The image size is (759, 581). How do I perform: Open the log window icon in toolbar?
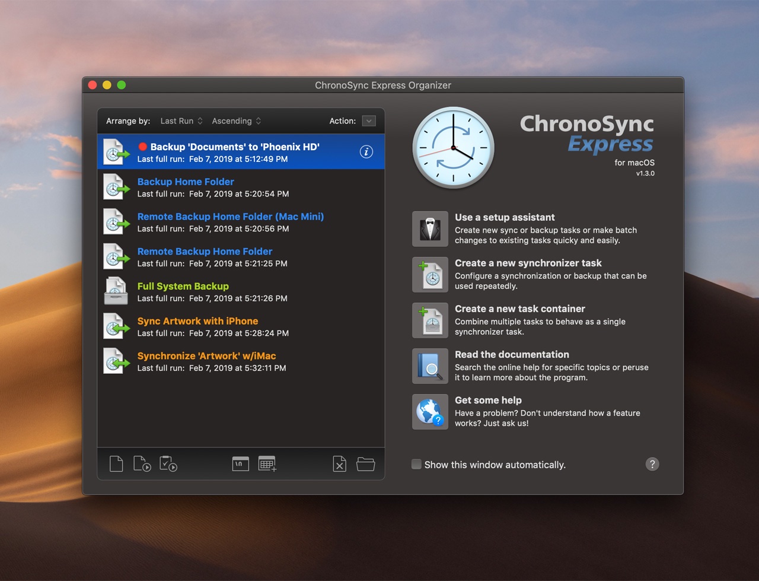[240, 464]
